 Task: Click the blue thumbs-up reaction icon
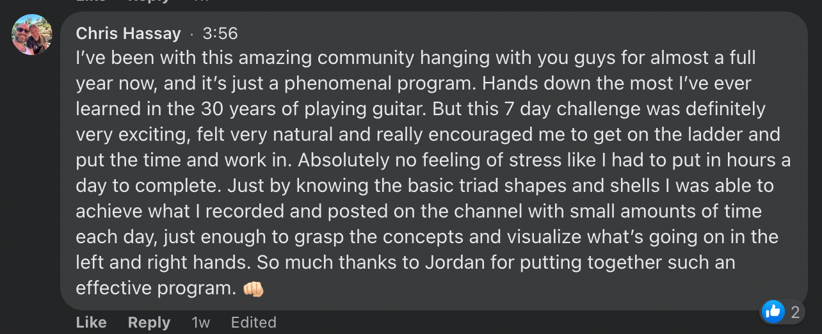tap(773, 312)
